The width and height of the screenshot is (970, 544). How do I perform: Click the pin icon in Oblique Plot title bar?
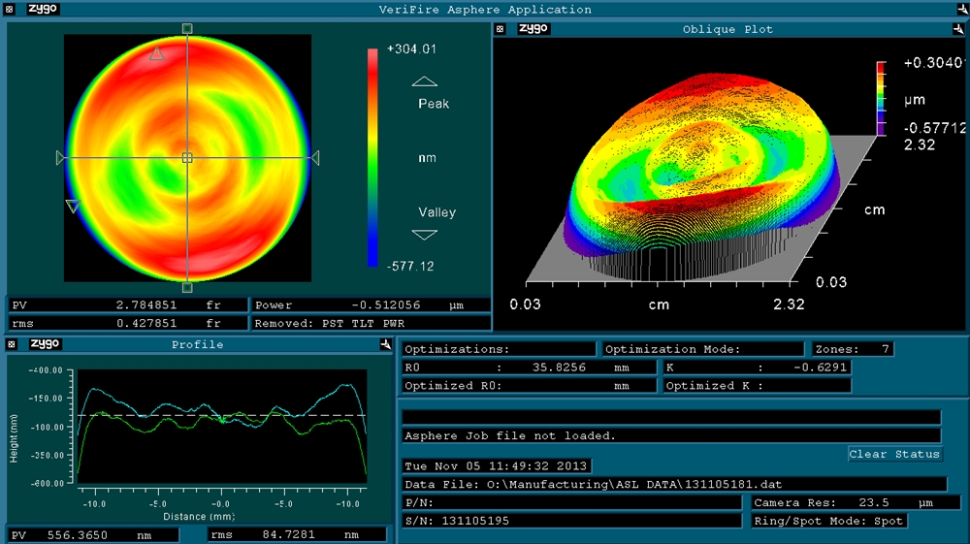(x=958, y=28)
